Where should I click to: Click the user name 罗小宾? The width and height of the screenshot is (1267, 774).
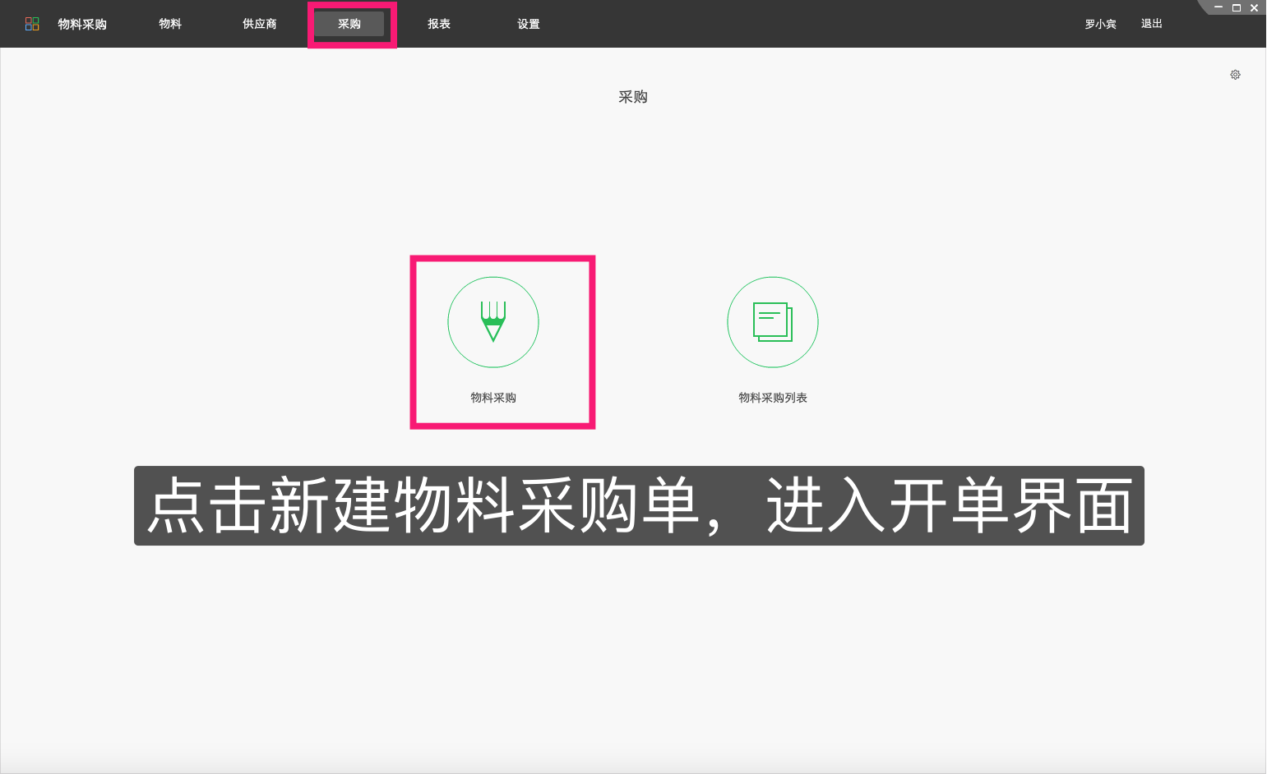click(x=1100, y=24)
